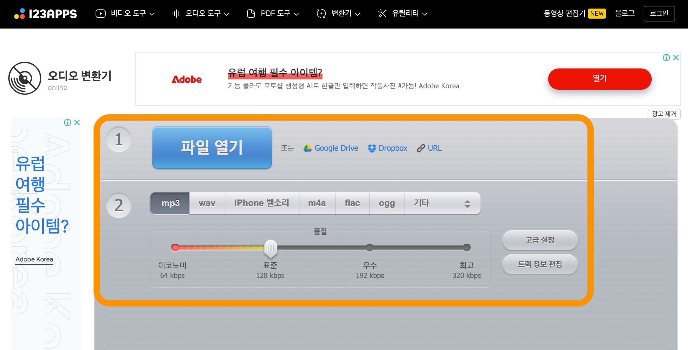Screen dimensions: 688x350
Task: Open the top Adobe ad info icon
Action: [x=666, y=58]
